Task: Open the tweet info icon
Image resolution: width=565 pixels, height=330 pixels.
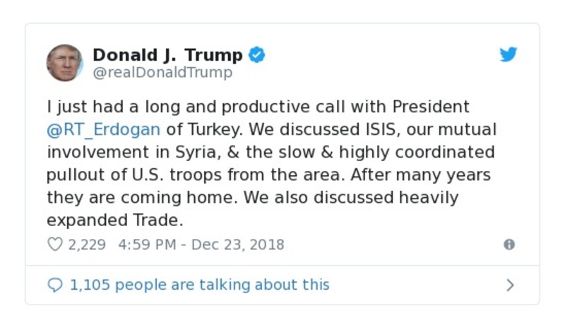Action: click(x=509, y=244)
